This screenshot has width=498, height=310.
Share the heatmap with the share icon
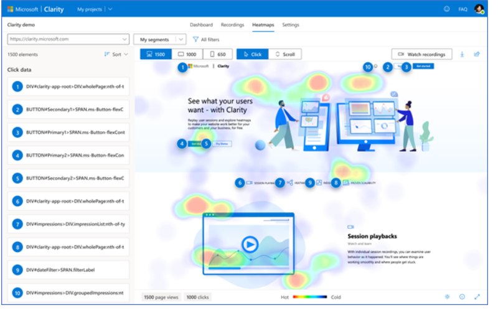coord(477,54)
